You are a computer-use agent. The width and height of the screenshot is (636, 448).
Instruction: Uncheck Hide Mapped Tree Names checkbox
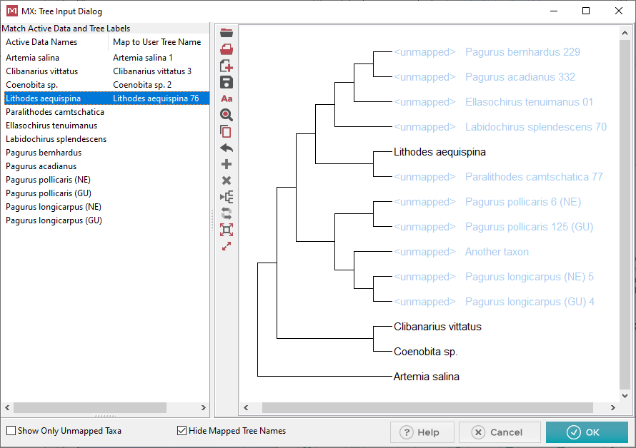(x=182, y=431)
